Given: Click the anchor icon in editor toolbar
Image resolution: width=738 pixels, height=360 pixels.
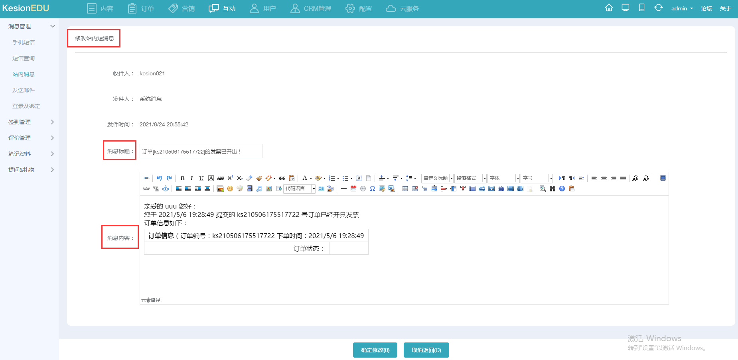Looking at the screenshot, I should point(166,189).
